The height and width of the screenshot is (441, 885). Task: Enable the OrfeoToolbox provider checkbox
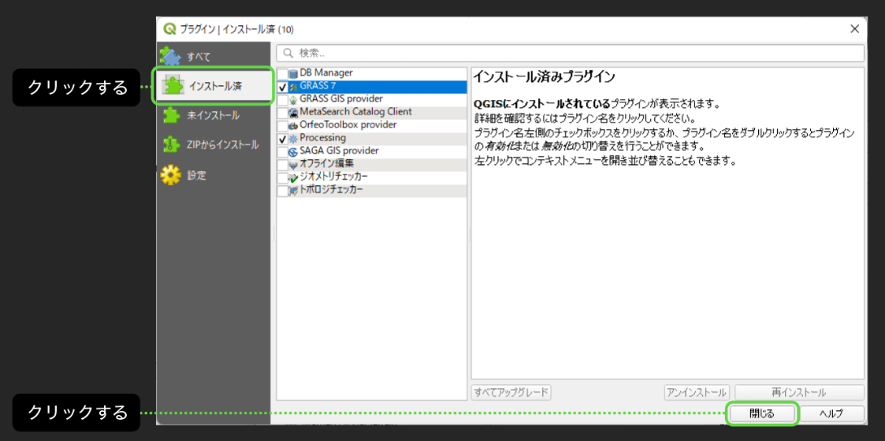click(x=283, y=126)
